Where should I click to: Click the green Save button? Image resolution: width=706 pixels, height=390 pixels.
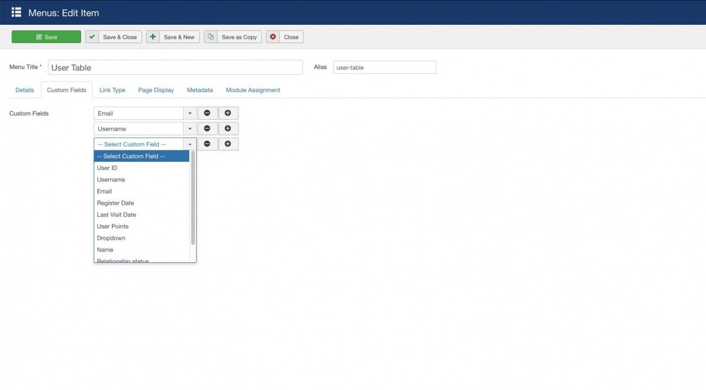[46, 37]
